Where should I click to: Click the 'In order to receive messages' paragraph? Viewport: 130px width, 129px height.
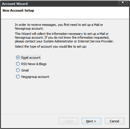tap(59, 27)
